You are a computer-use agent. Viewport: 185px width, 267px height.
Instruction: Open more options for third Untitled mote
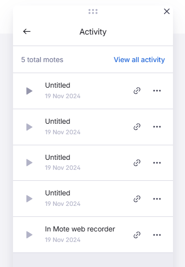(157, 163)
